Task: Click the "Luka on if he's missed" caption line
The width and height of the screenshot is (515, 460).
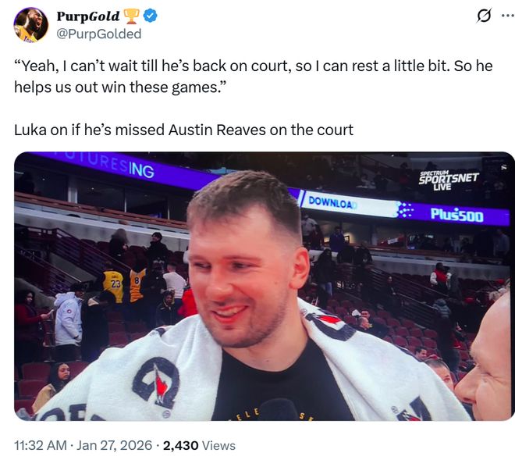Action: coord(183,130)
